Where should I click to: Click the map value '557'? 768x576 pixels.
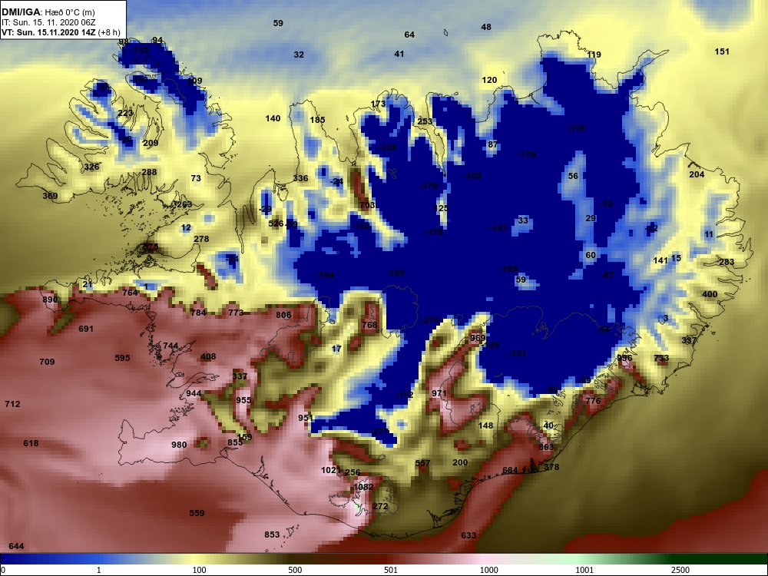[422, 462]
